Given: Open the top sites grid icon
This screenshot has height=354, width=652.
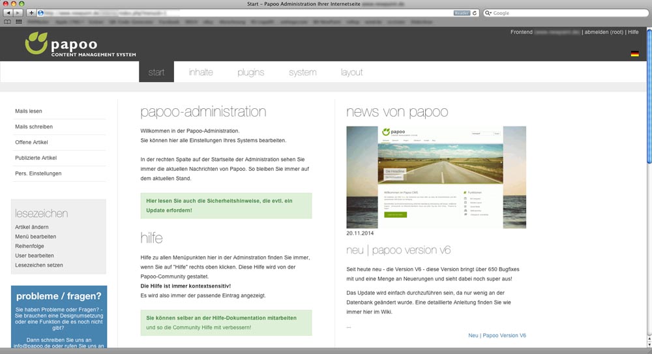Looking at the screenshot, I should (x=18, y=22).
